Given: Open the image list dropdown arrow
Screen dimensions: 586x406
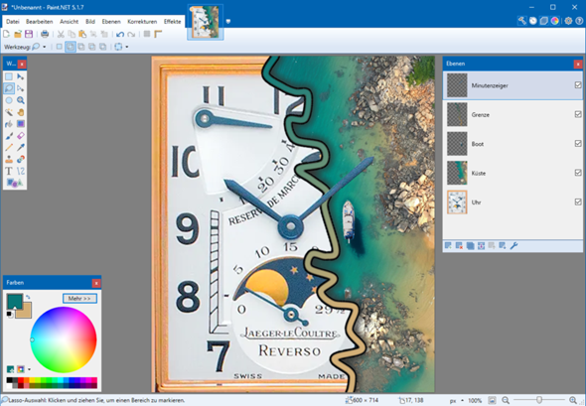Looking at the screenshot, I should [228, 21].
